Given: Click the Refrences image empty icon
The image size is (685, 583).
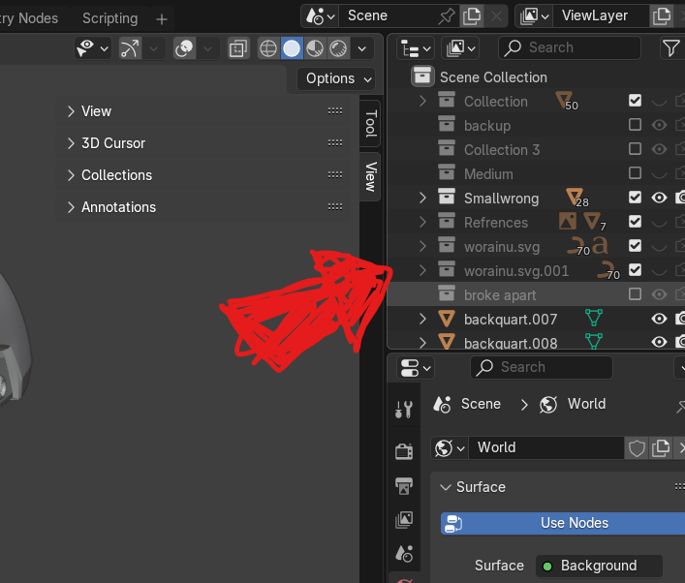Looking at the screenshot, I should [x=568, y=221].
